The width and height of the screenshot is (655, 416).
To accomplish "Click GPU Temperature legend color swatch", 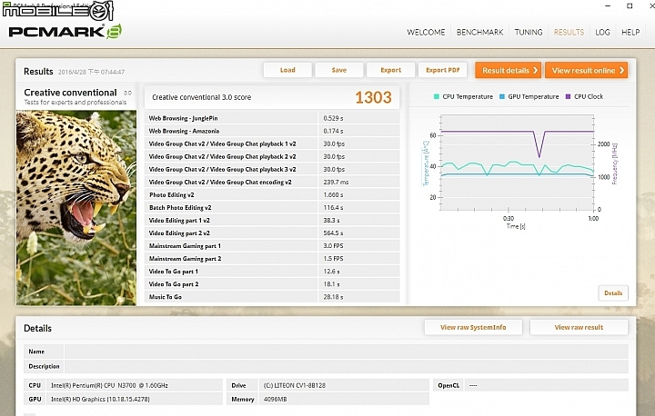I will (x=501, y=96).
